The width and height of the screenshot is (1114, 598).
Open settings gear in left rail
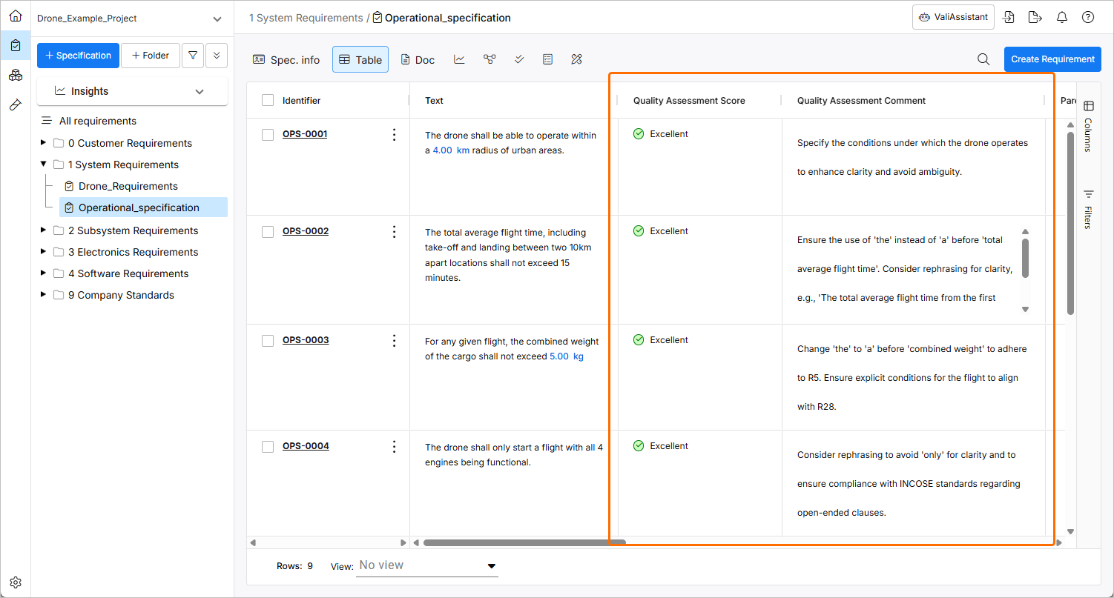(16, 582)
